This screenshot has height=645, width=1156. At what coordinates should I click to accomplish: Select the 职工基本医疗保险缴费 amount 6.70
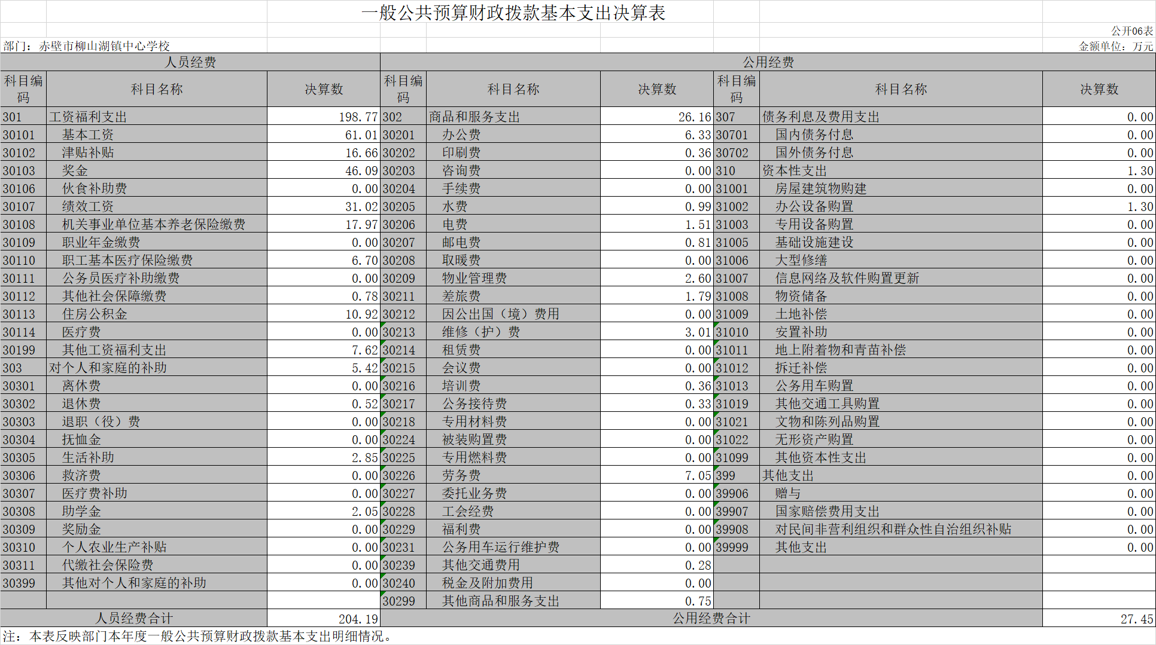[x=324, y=260]
